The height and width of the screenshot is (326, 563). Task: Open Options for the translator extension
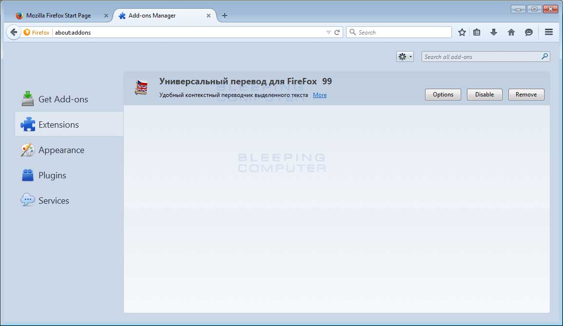tap(443, 95)
